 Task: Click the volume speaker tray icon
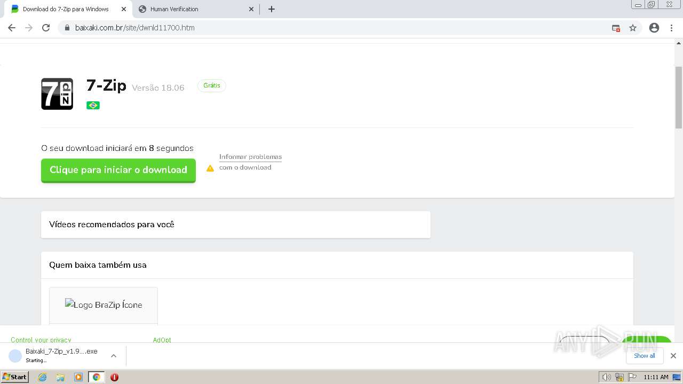pyautogui.click(x=606, y=377)
